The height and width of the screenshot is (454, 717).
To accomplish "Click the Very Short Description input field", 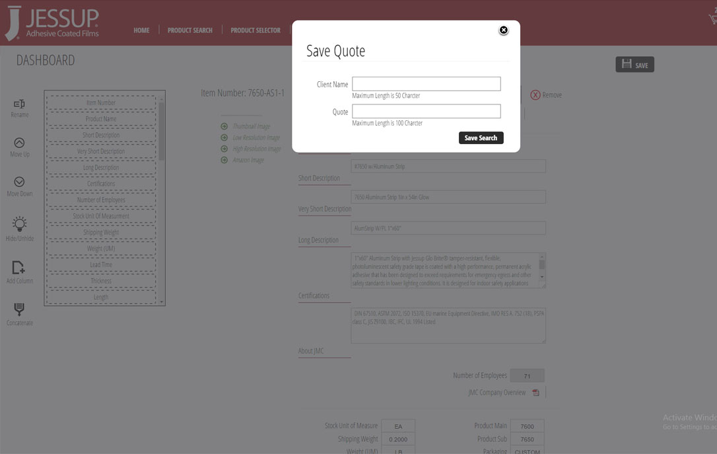I will (448, 228).
